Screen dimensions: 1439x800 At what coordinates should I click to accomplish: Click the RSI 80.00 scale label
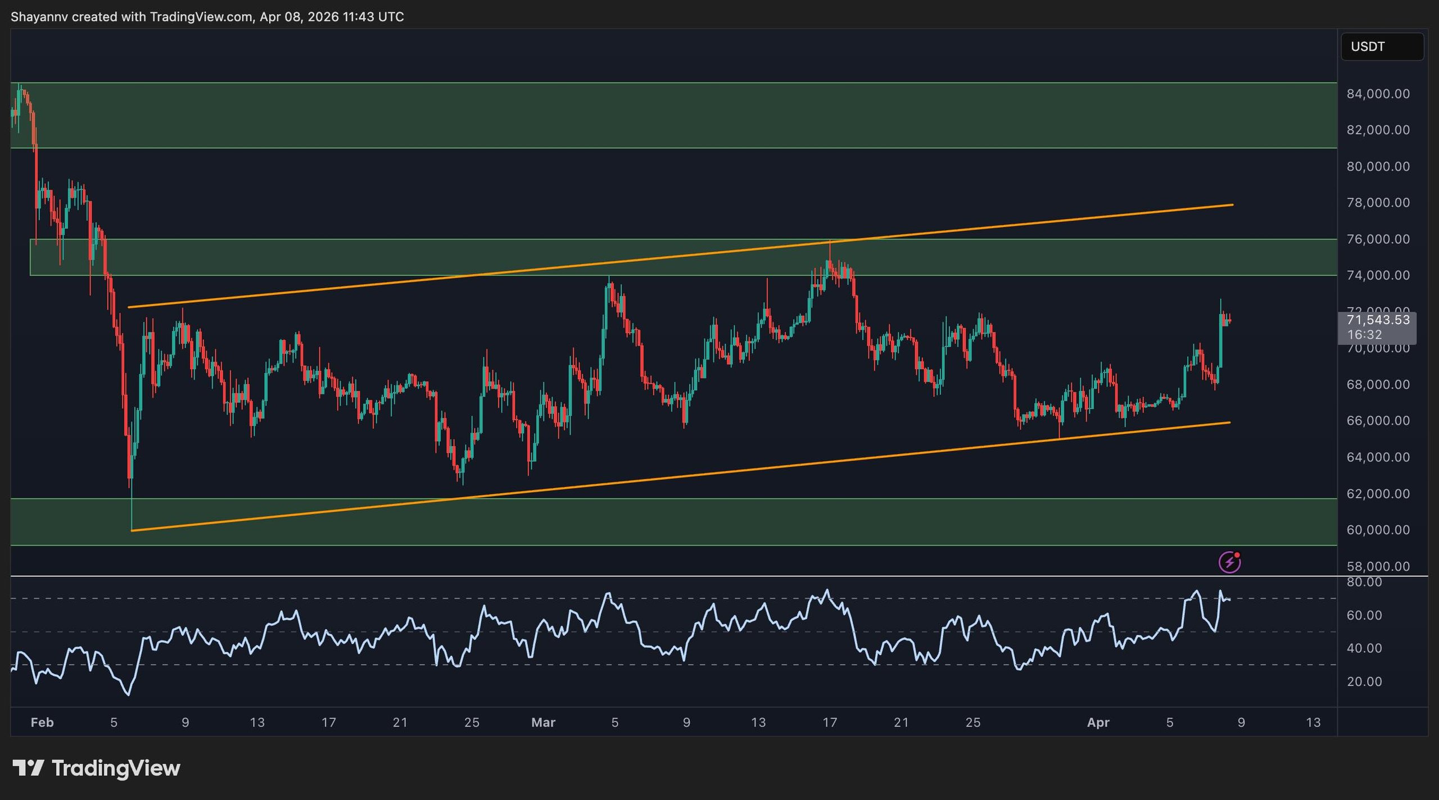(1364, 582)
